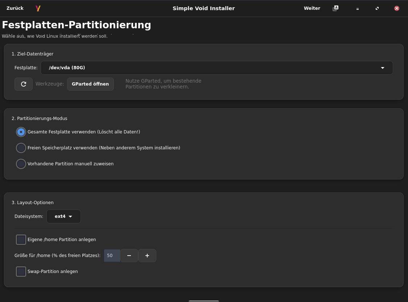Screen dimensions: 408x302
Task: Enable 'Eigene /home Partition anlegen' checkbox
Action: click(21, 240)
